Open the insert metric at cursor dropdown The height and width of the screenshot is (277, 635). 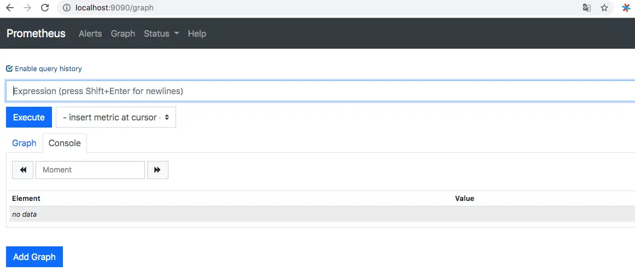[x=116, y=117]
